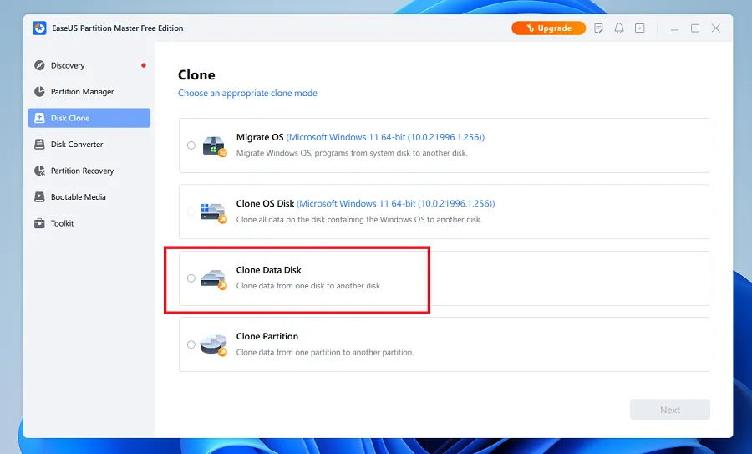
Task: Click "Clone data from one partition to another partition."
Action: pyautogui.click(x=325, y=352)
